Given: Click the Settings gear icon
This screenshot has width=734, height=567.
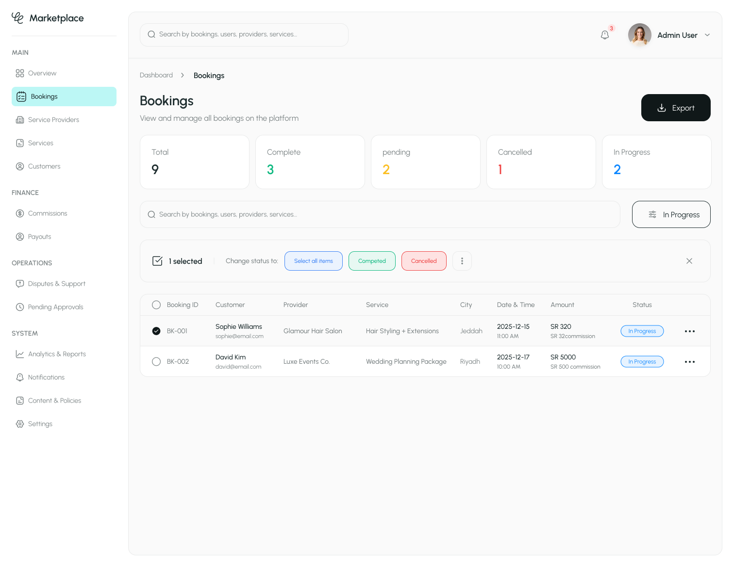Looking at the screenshot, I should [20, 424].
